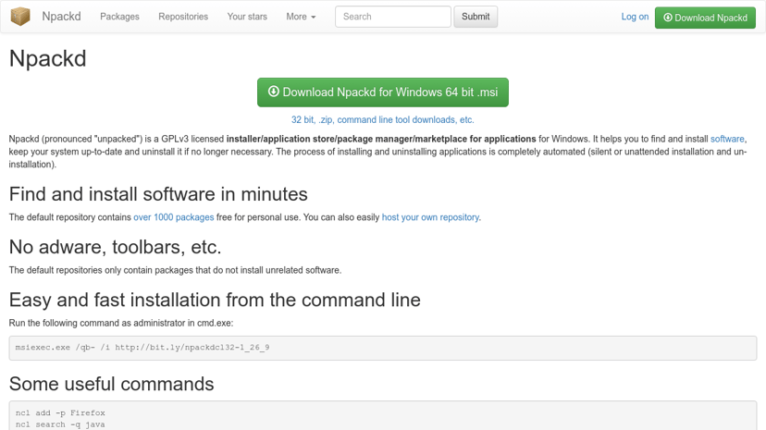Follow the software link in description
Screen dimensions: 766x430
tap(727, 139)
